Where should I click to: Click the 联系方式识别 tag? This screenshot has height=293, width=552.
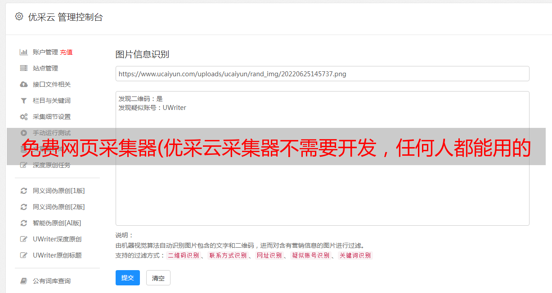tap(228, 255)
